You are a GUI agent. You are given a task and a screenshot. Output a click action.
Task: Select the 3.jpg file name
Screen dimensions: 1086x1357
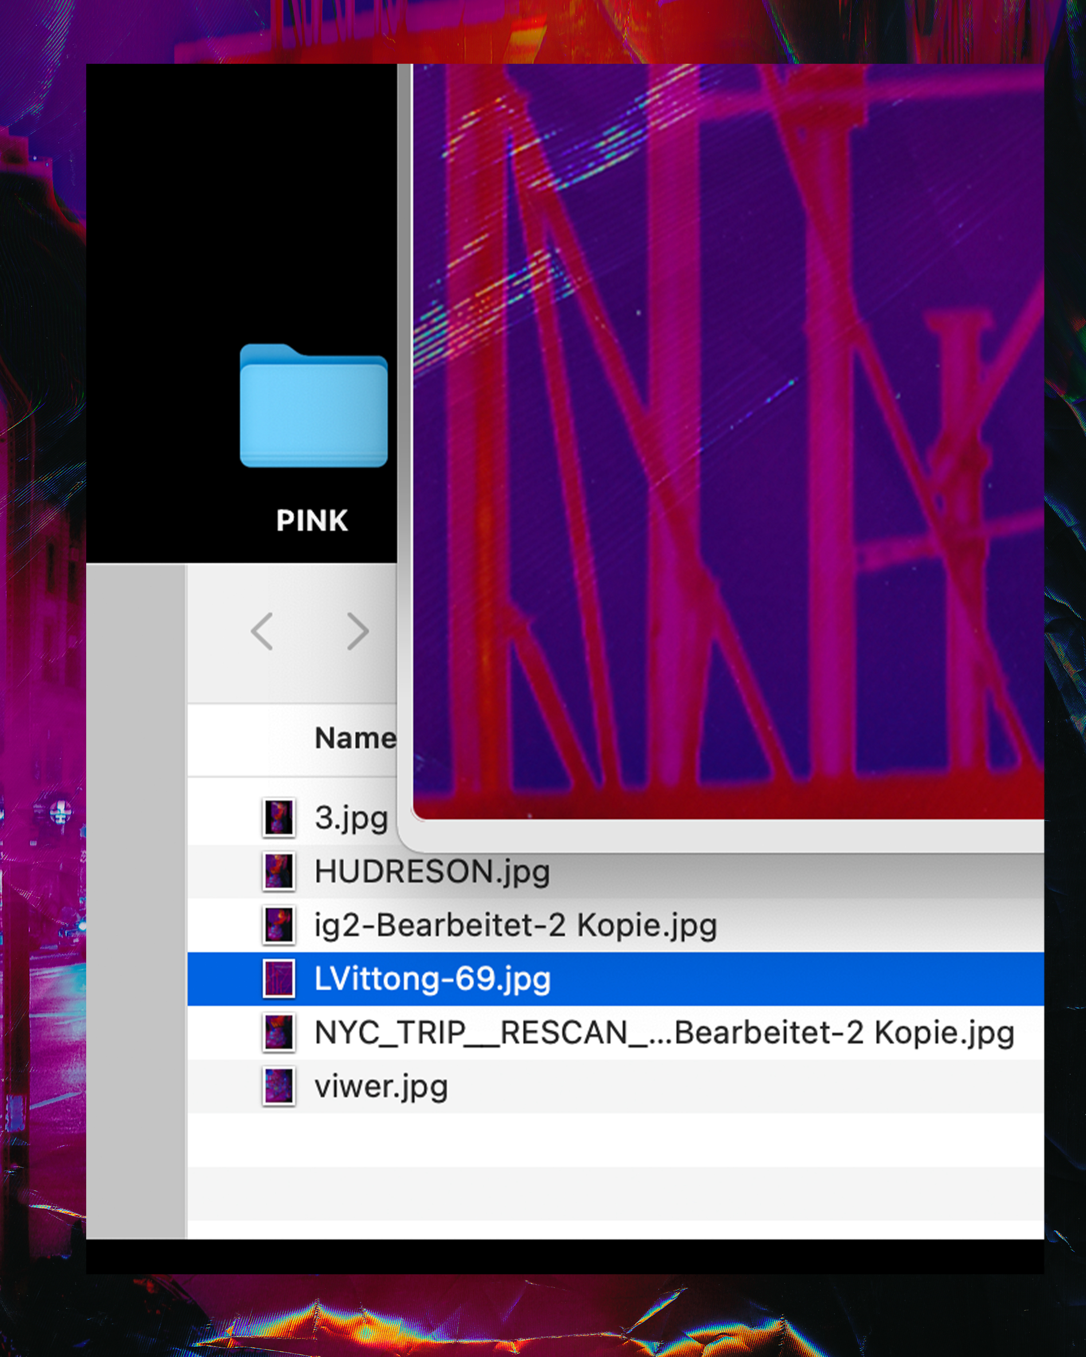[351, 818]
